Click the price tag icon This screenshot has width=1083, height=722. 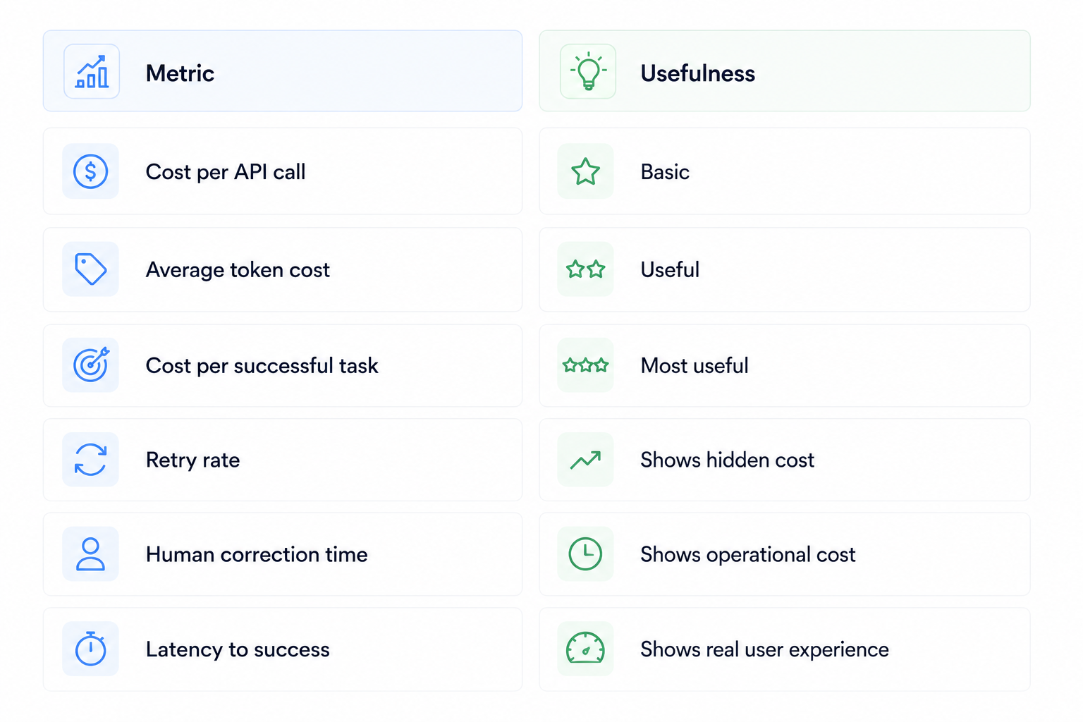click(91, 269)
